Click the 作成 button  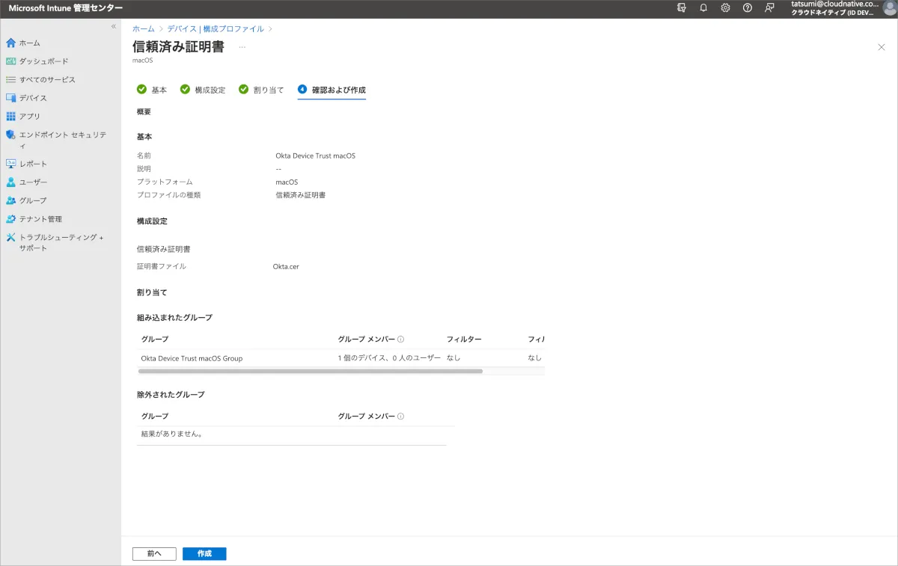pyautogui.click(x=204, y=553)
